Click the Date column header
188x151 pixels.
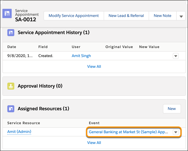pyautogui.click(x=12, y=47)
